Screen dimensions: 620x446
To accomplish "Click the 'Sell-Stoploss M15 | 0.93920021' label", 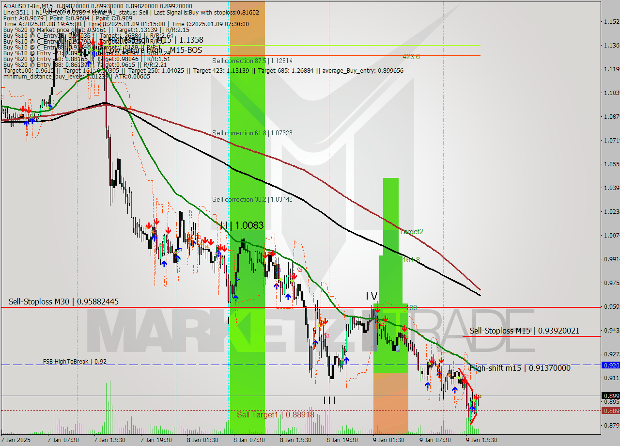I will coord(525,331).
